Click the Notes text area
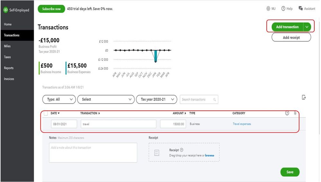The image size is (321, 182). click(x=93, y=153)
